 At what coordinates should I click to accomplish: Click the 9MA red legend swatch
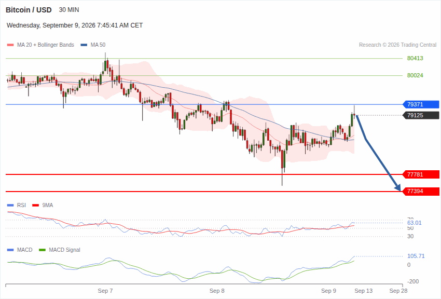pyautogui.click(x=35, y=206)
